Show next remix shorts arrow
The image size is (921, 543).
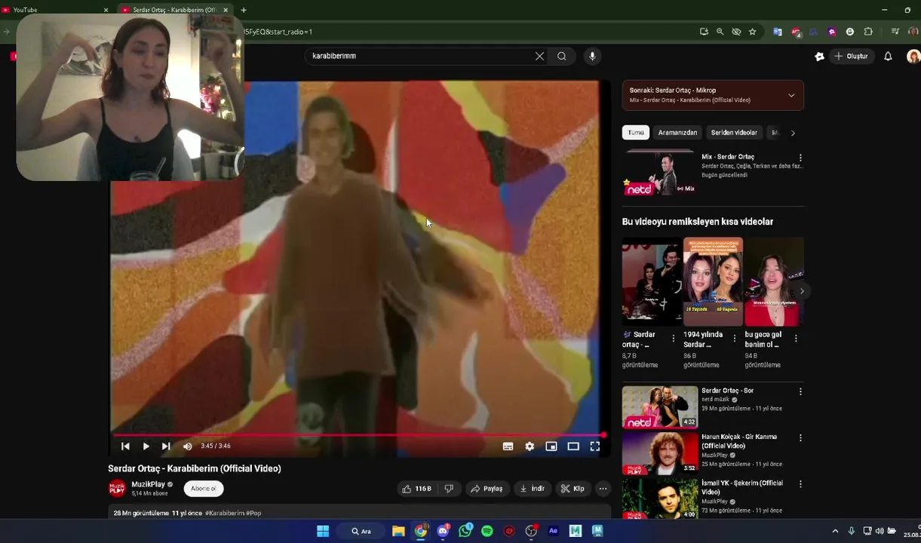coord(801,291)
